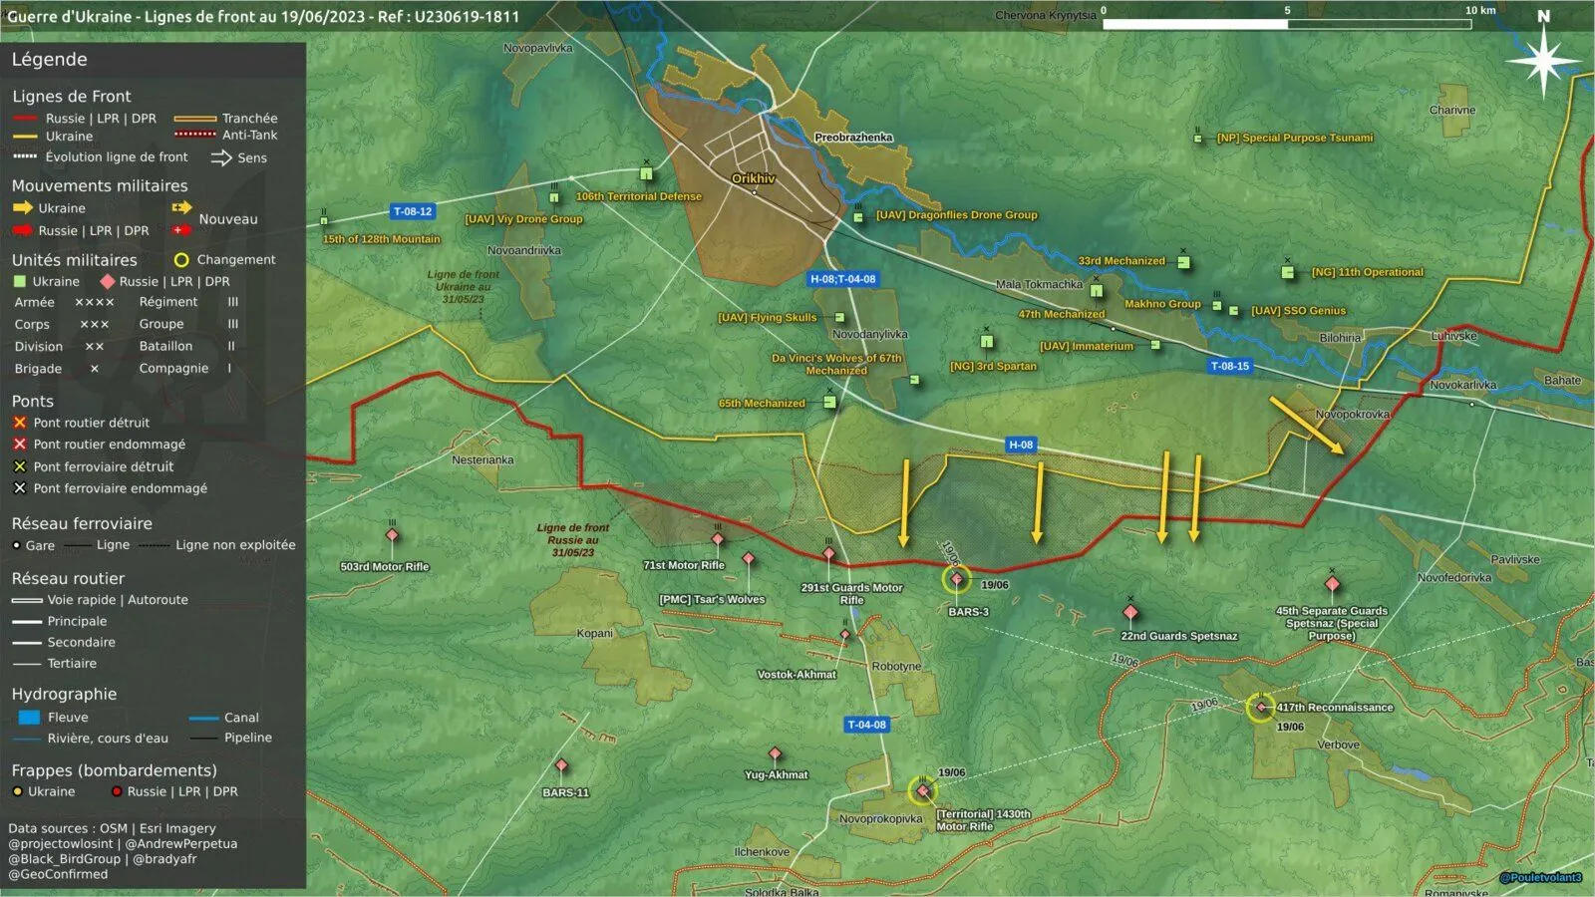
Task: Click the 417th Reconnaissance circled marker
Action: tap(1260, 708)
